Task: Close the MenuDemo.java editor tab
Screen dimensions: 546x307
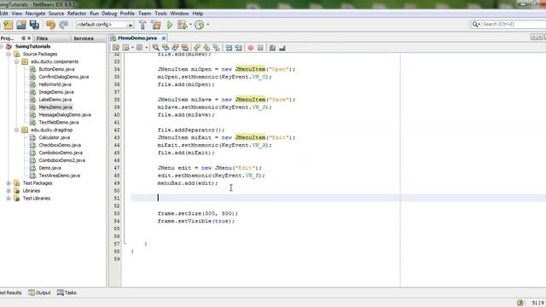Action: coord(163,38)
